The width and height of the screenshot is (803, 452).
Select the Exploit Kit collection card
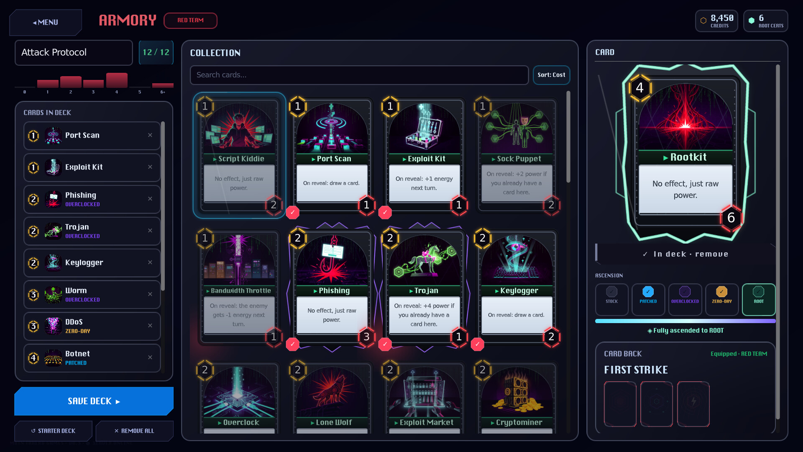[x=425, y=155]
